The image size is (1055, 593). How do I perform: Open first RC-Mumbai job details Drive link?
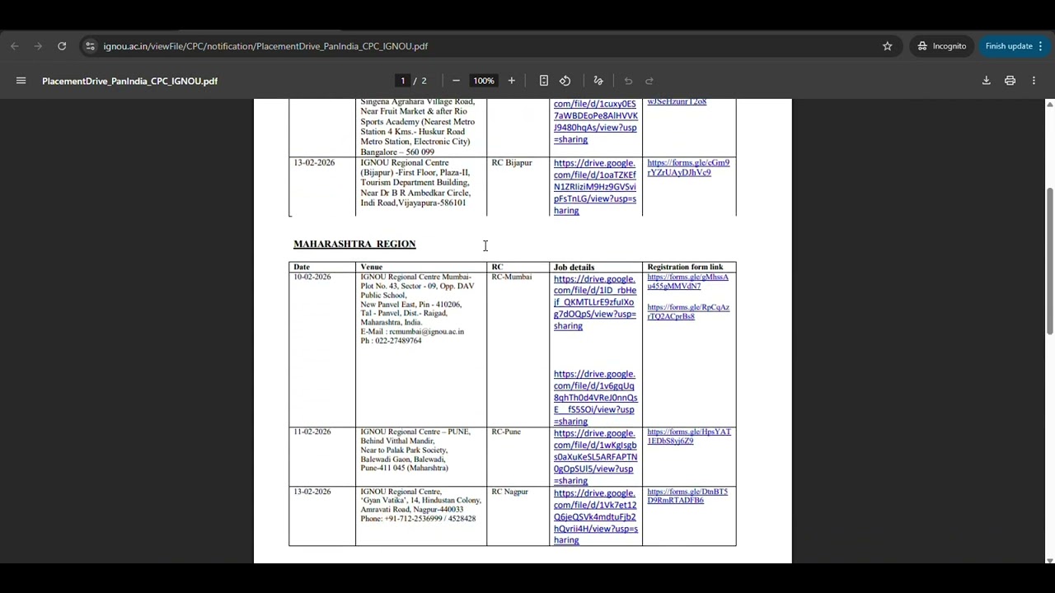pos(595,302)
